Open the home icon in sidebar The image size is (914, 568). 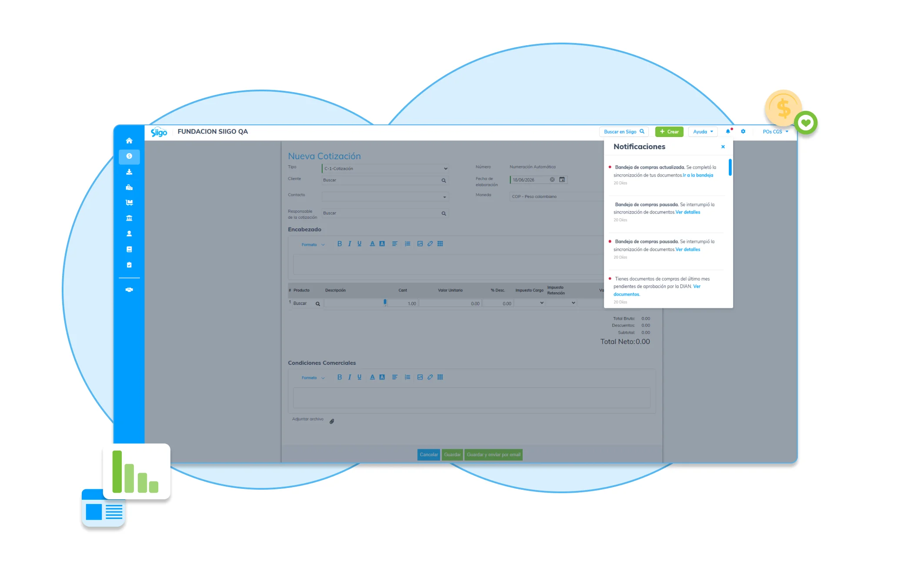click(129, 140)
